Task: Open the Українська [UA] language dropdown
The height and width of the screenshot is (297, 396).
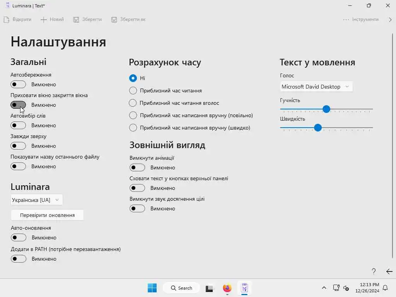Action: click(37, 200)
